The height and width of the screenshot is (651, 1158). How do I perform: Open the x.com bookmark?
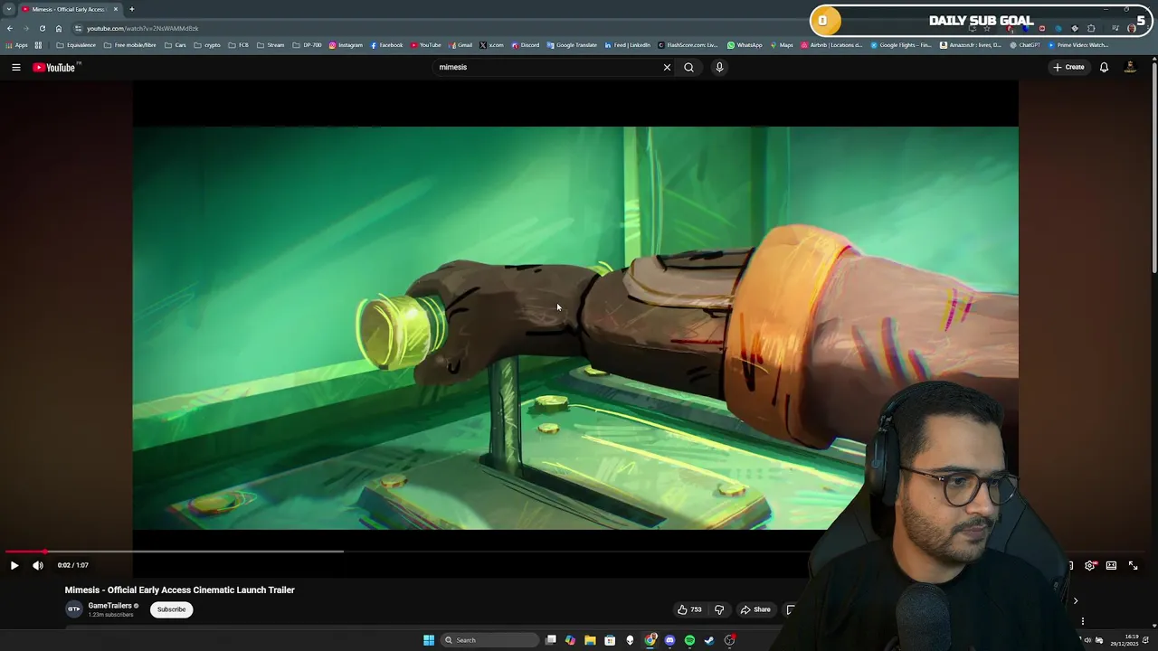coord(491,45)
